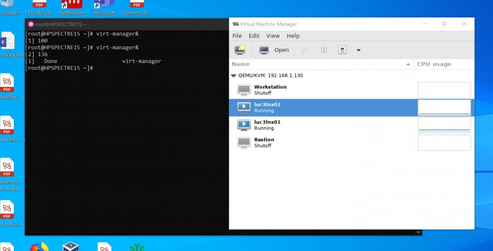Click the Pause virtual machine icon
This screenshot has width=493, height=251.
pyautogui.click(x=324, y=50)
